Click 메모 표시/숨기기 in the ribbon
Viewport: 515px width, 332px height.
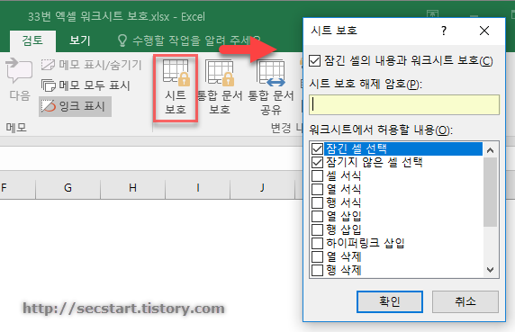point(91,65)
